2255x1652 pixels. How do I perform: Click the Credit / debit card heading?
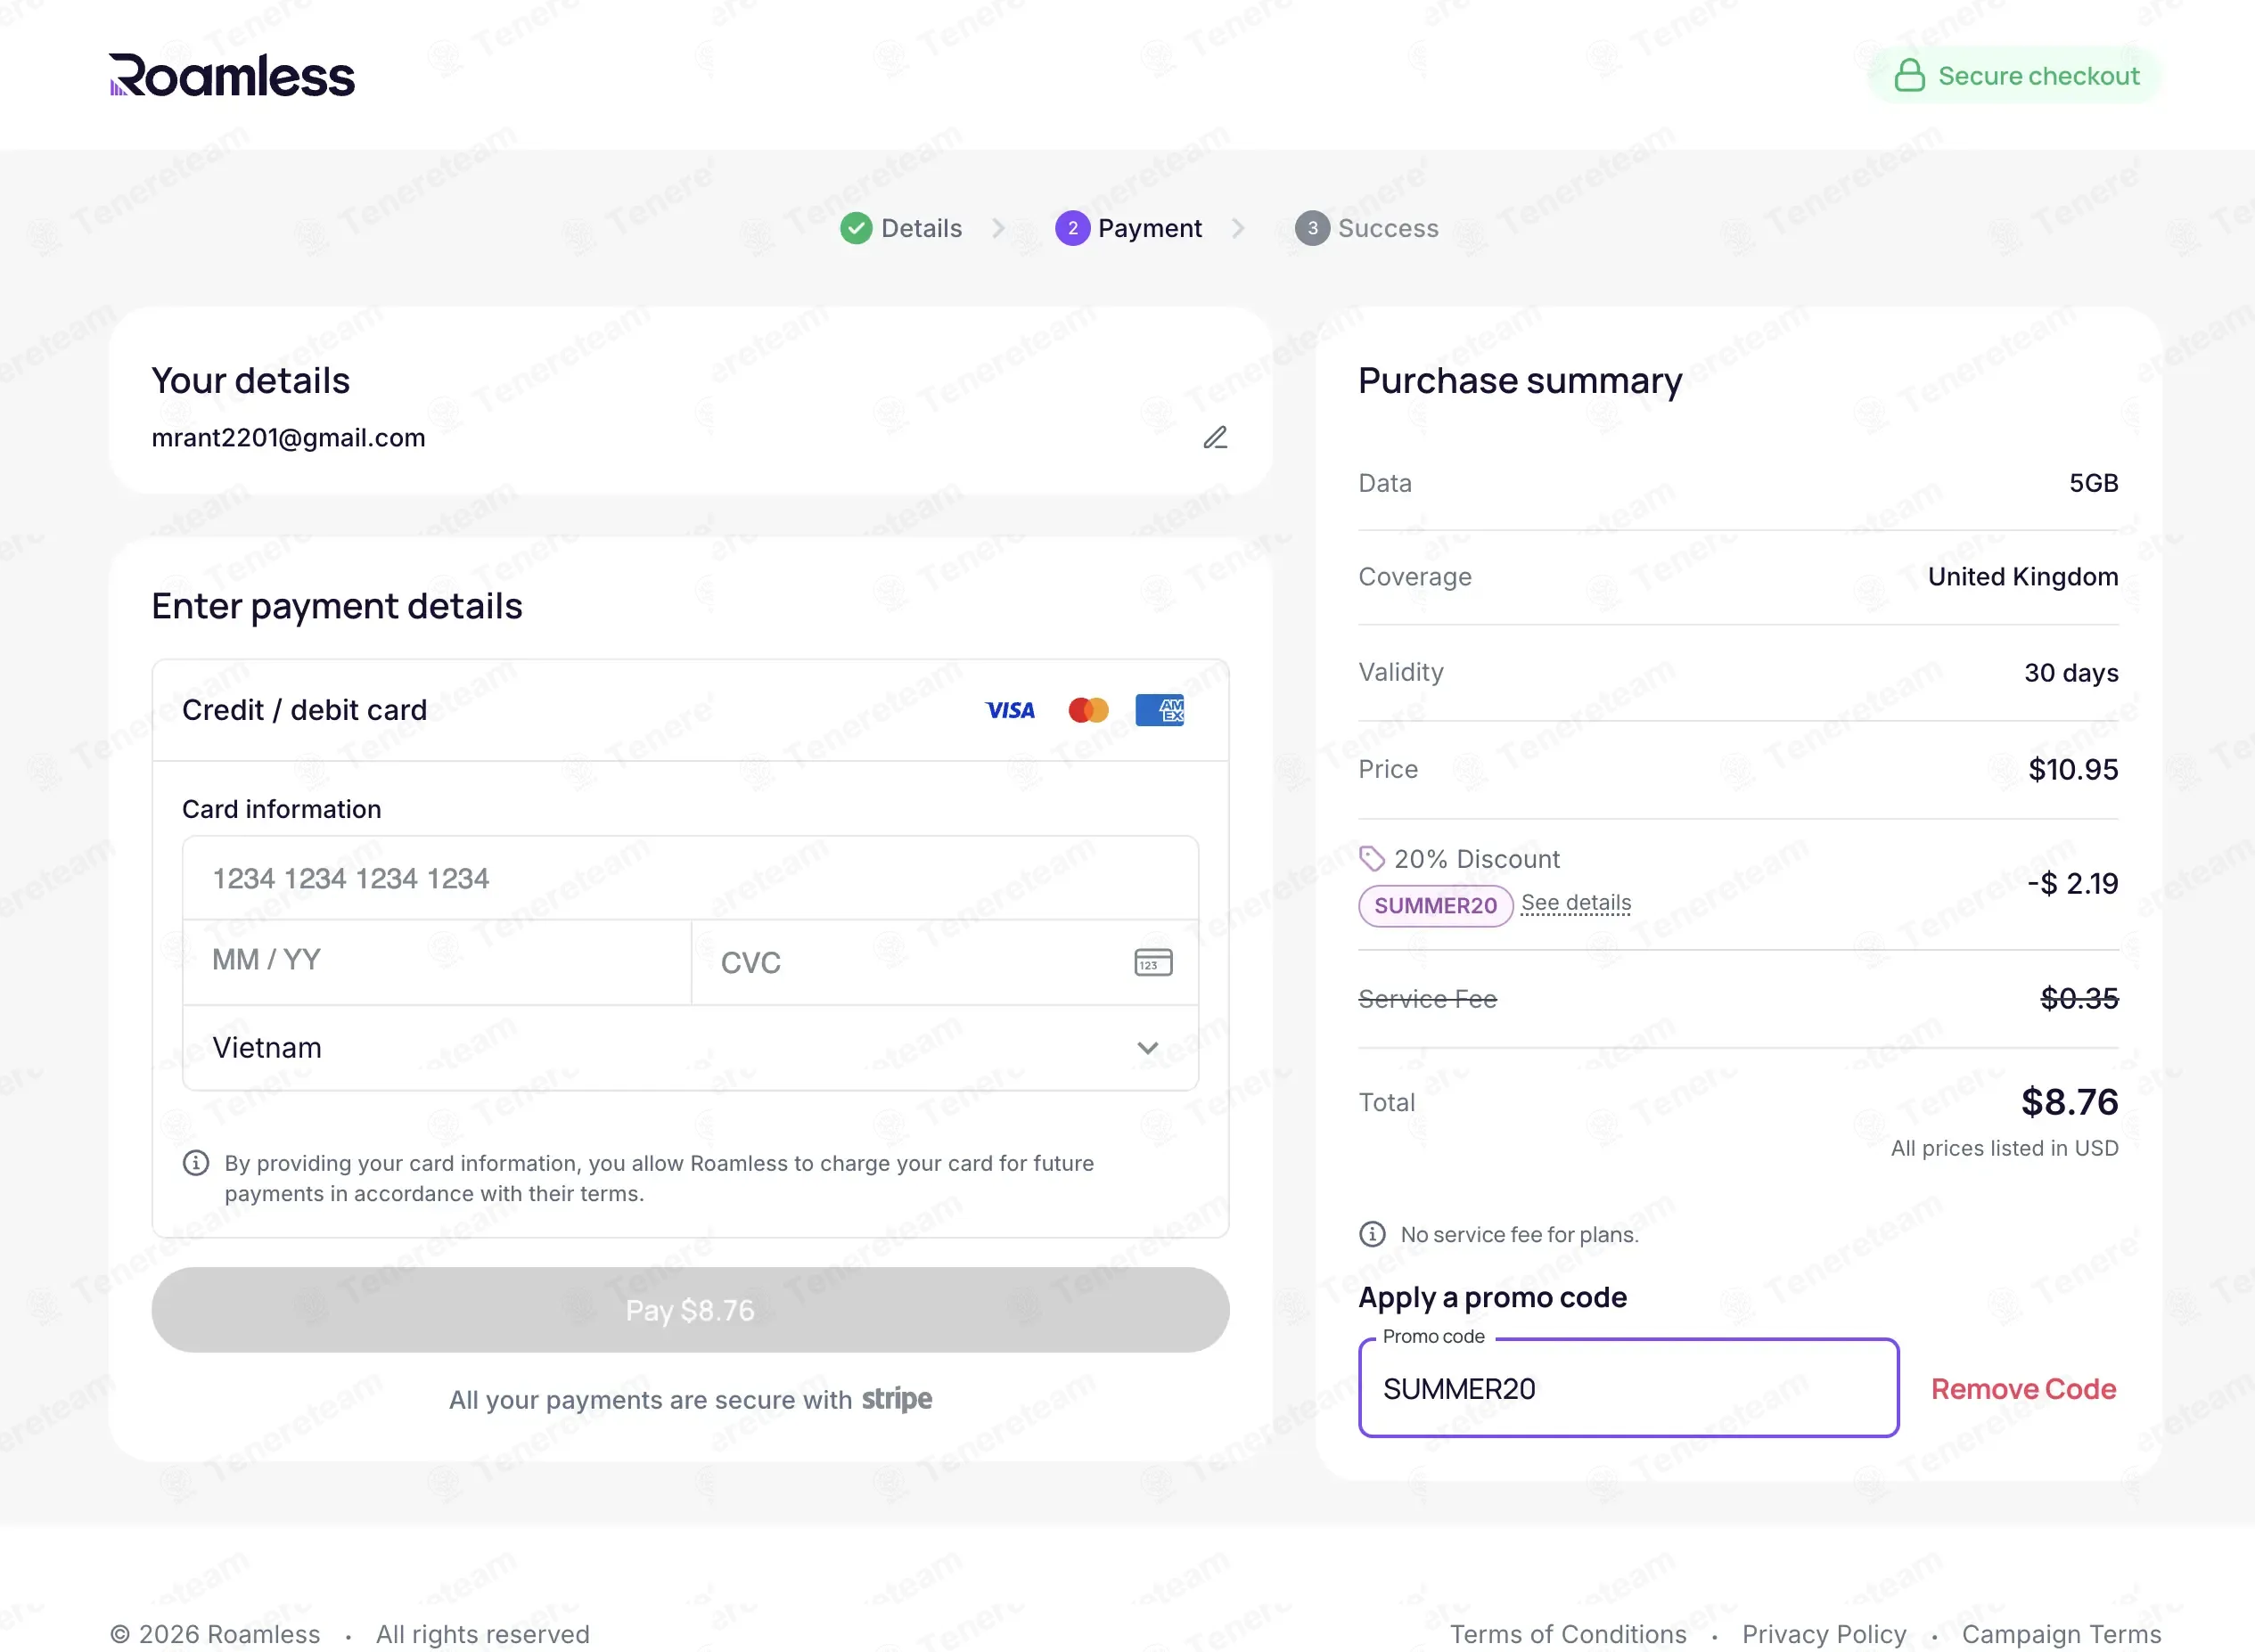point(304,710)
